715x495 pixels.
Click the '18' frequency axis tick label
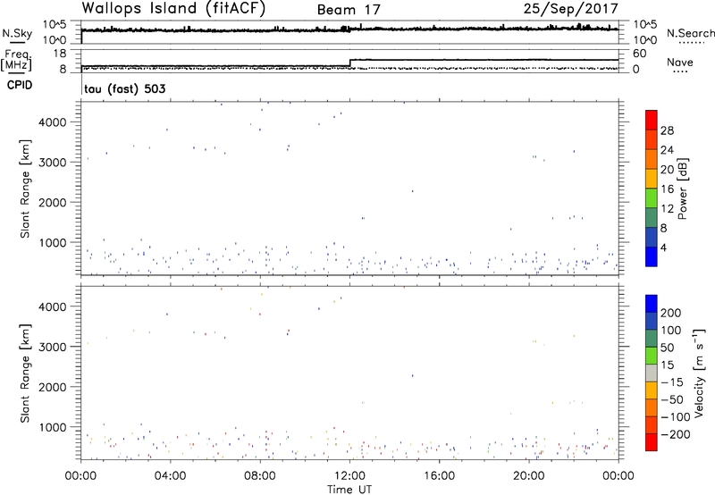(x=59, y=54)
